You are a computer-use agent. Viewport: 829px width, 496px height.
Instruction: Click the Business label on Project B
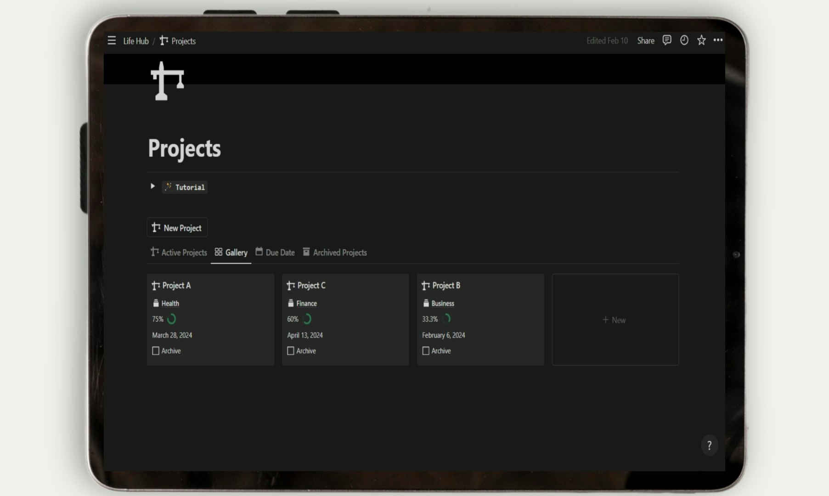tap(443, 303)
